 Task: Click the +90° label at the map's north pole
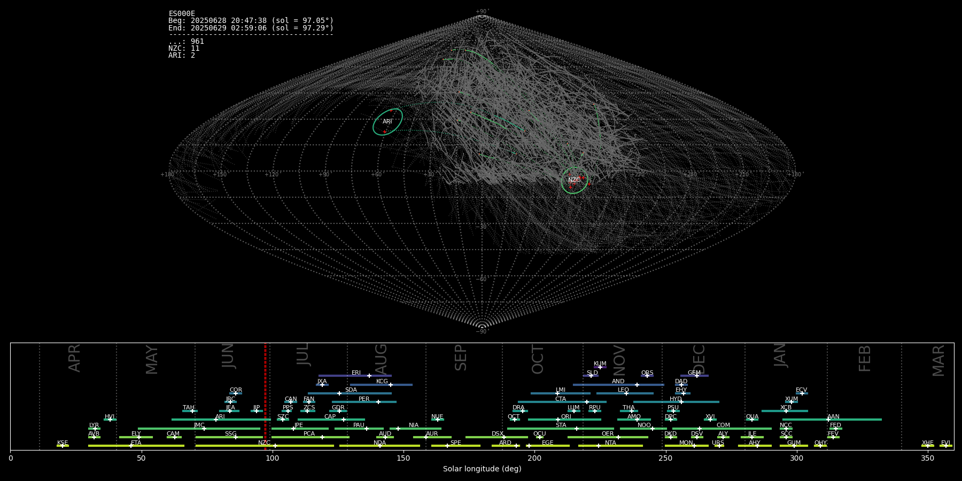point(482,11)
